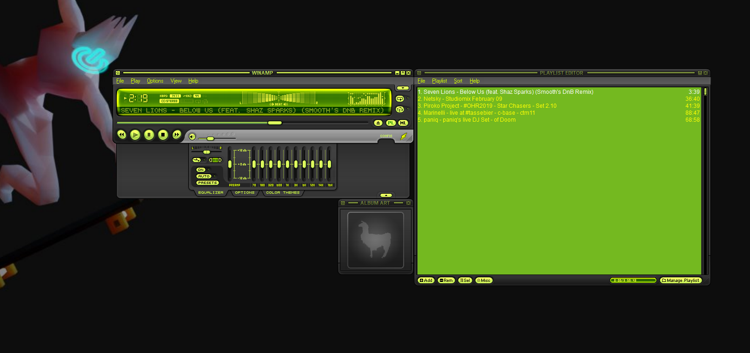Skip to the next track
This screenshot has width=750, height=353.
(x=177, y=135)
